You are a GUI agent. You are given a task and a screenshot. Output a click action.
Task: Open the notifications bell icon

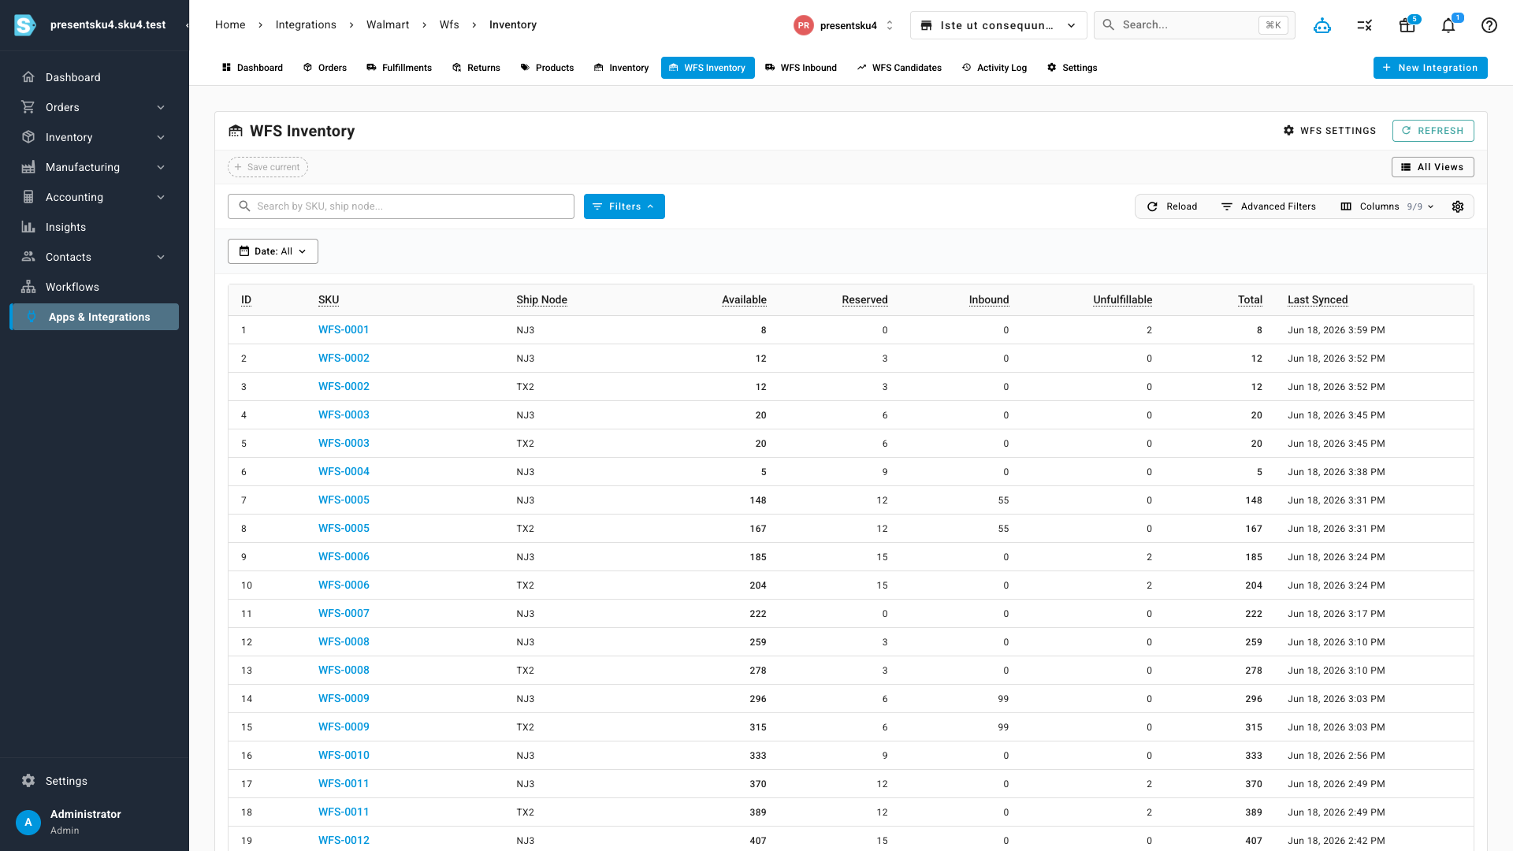(x=1448, y=25)
